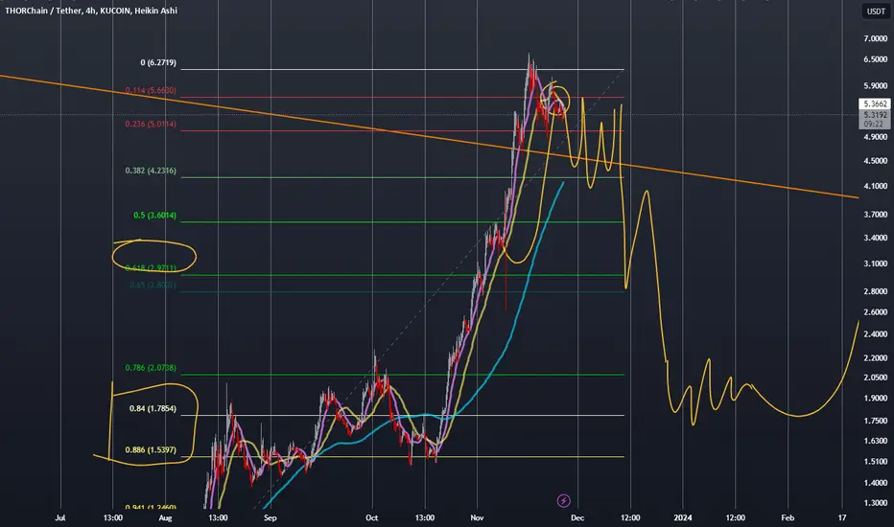Click the 3.4000 price axis label
This screenshot has height=527, width=894.
pyautogui.click(x=875, y=239)
